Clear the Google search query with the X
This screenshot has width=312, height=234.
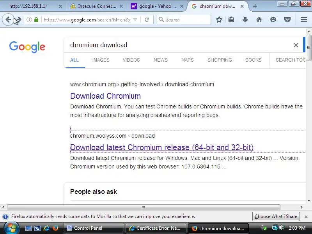(296, 45)
